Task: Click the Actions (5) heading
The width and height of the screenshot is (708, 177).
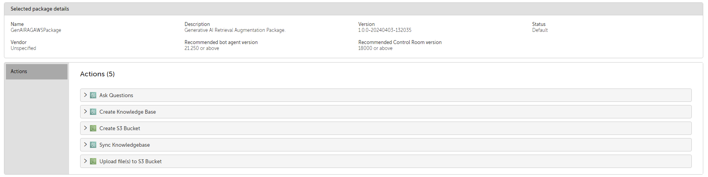Action: pyautogui.click(x=97, y=74)
